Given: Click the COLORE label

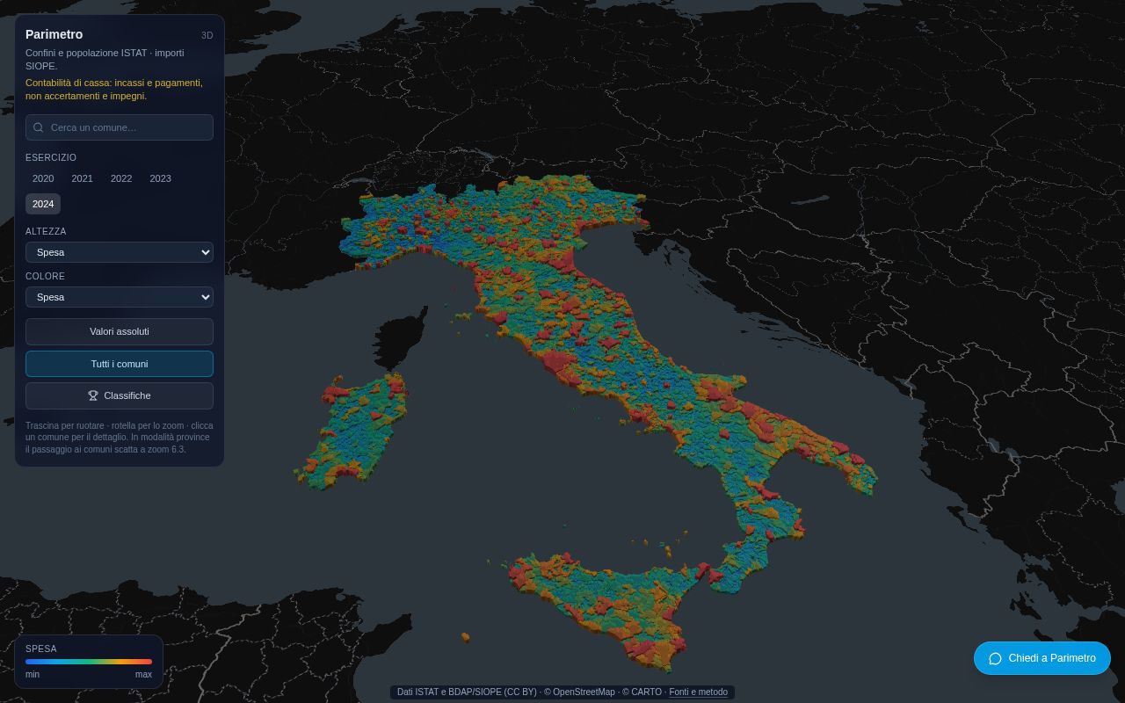Looking at the screenshot, I should pyautogui.click(x=45, y=276).
